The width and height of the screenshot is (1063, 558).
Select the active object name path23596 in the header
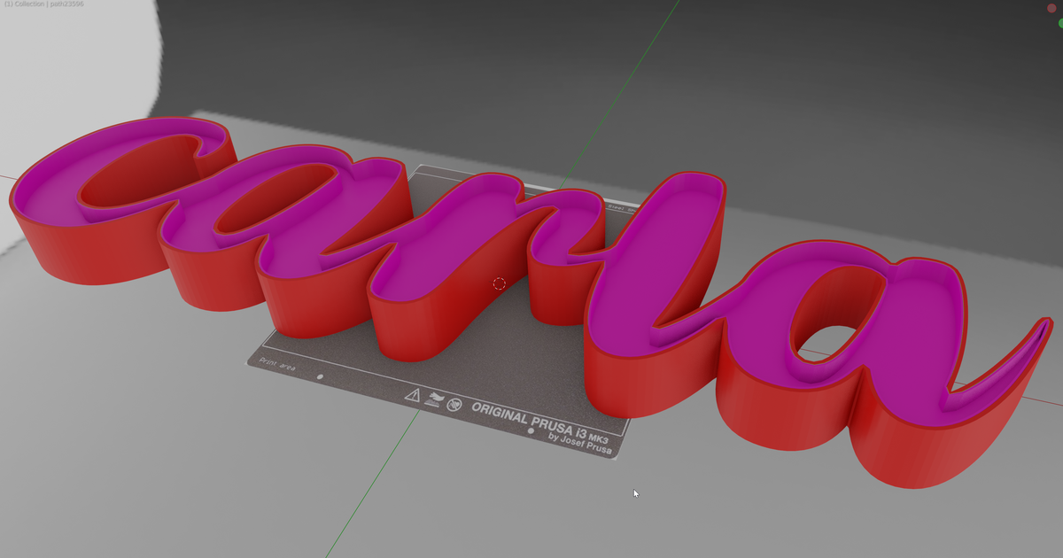click(x=68, y=4)
